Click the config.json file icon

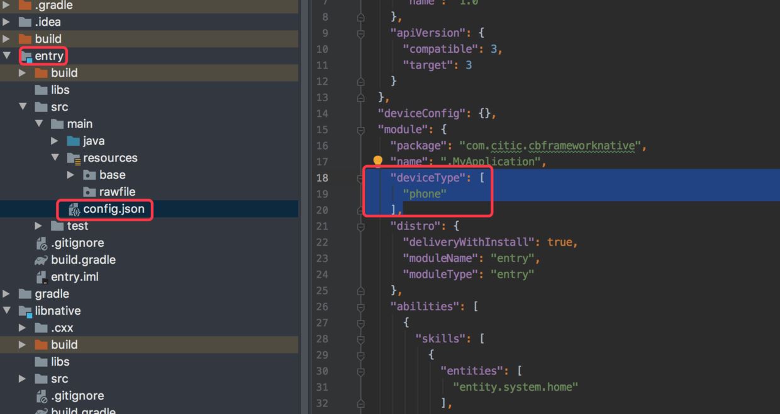click(x=74, y=209)
